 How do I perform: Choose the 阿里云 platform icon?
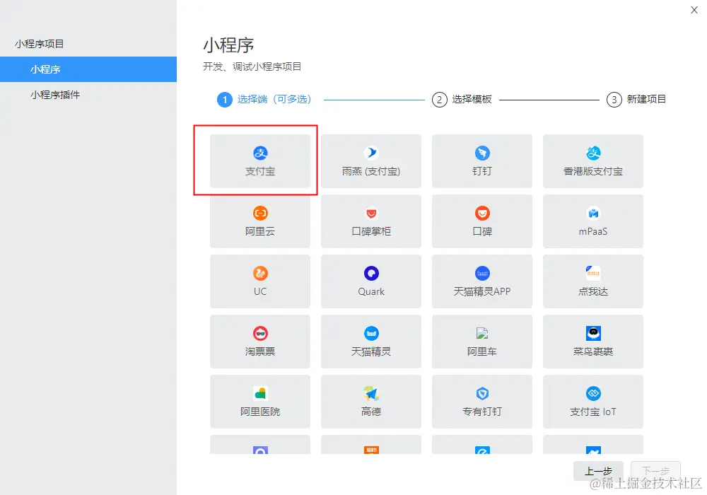(x=260, y=214)
